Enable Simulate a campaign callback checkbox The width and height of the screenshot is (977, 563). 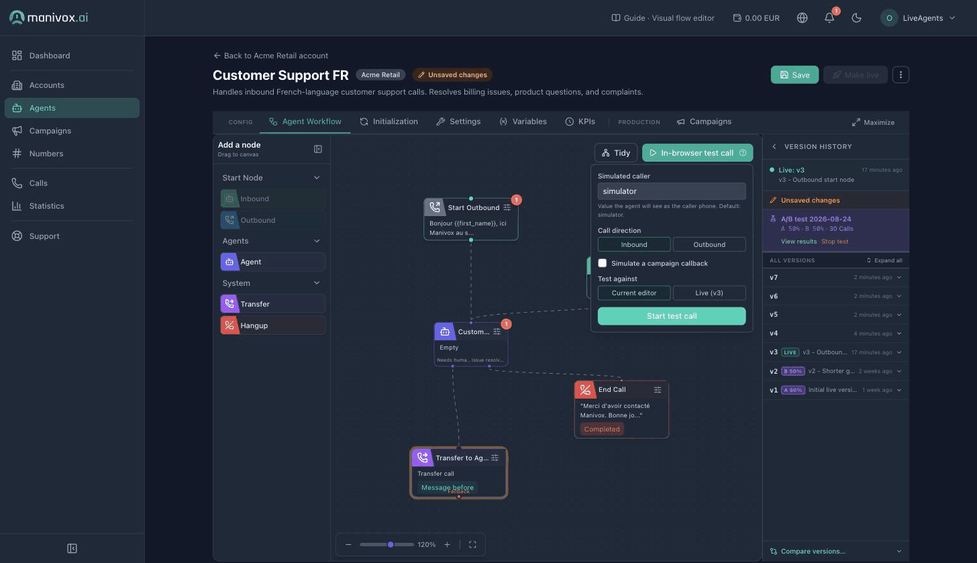(x=603, y=263)
